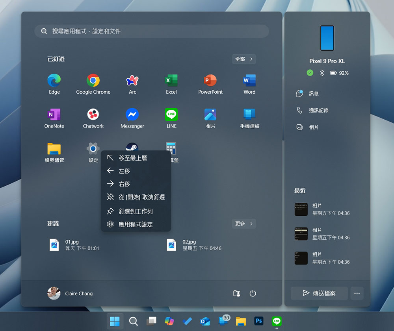This screenshot has width=394, height=331.
Task: Open the 相片 app in pinned grid
Action: [210, 118]
